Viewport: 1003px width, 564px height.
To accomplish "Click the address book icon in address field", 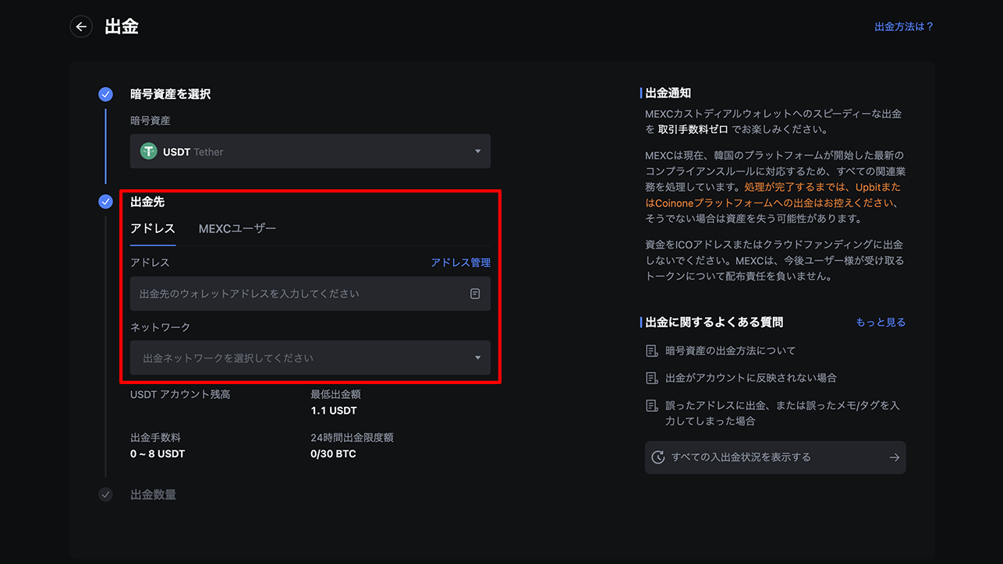I will tap(475, 294).
